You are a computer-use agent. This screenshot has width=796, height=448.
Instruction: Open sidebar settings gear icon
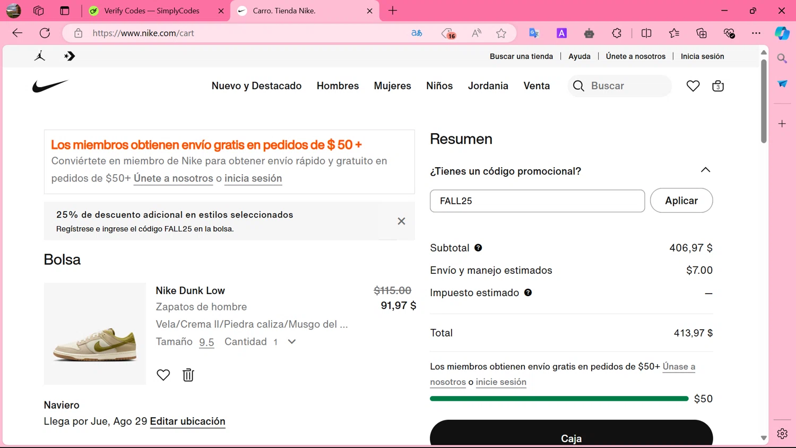(x=782, y=434)
